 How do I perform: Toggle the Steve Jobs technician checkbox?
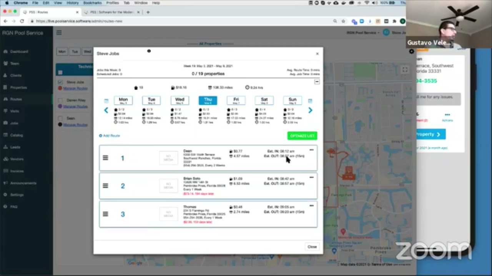60,82
